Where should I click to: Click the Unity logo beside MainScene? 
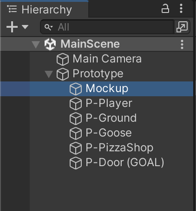click(50, 44)
